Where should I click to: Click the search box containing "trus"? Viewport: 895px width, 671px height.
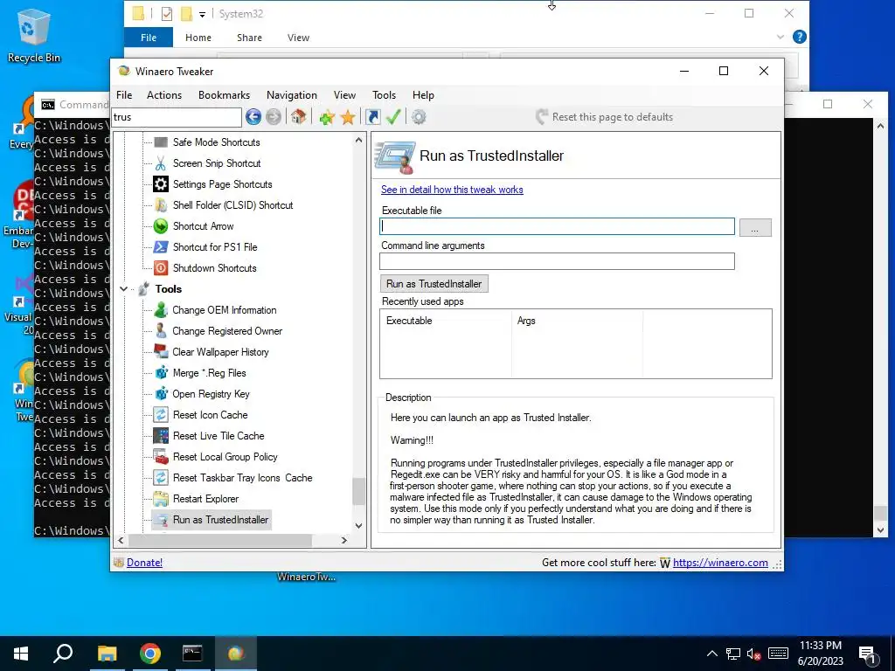177,117
